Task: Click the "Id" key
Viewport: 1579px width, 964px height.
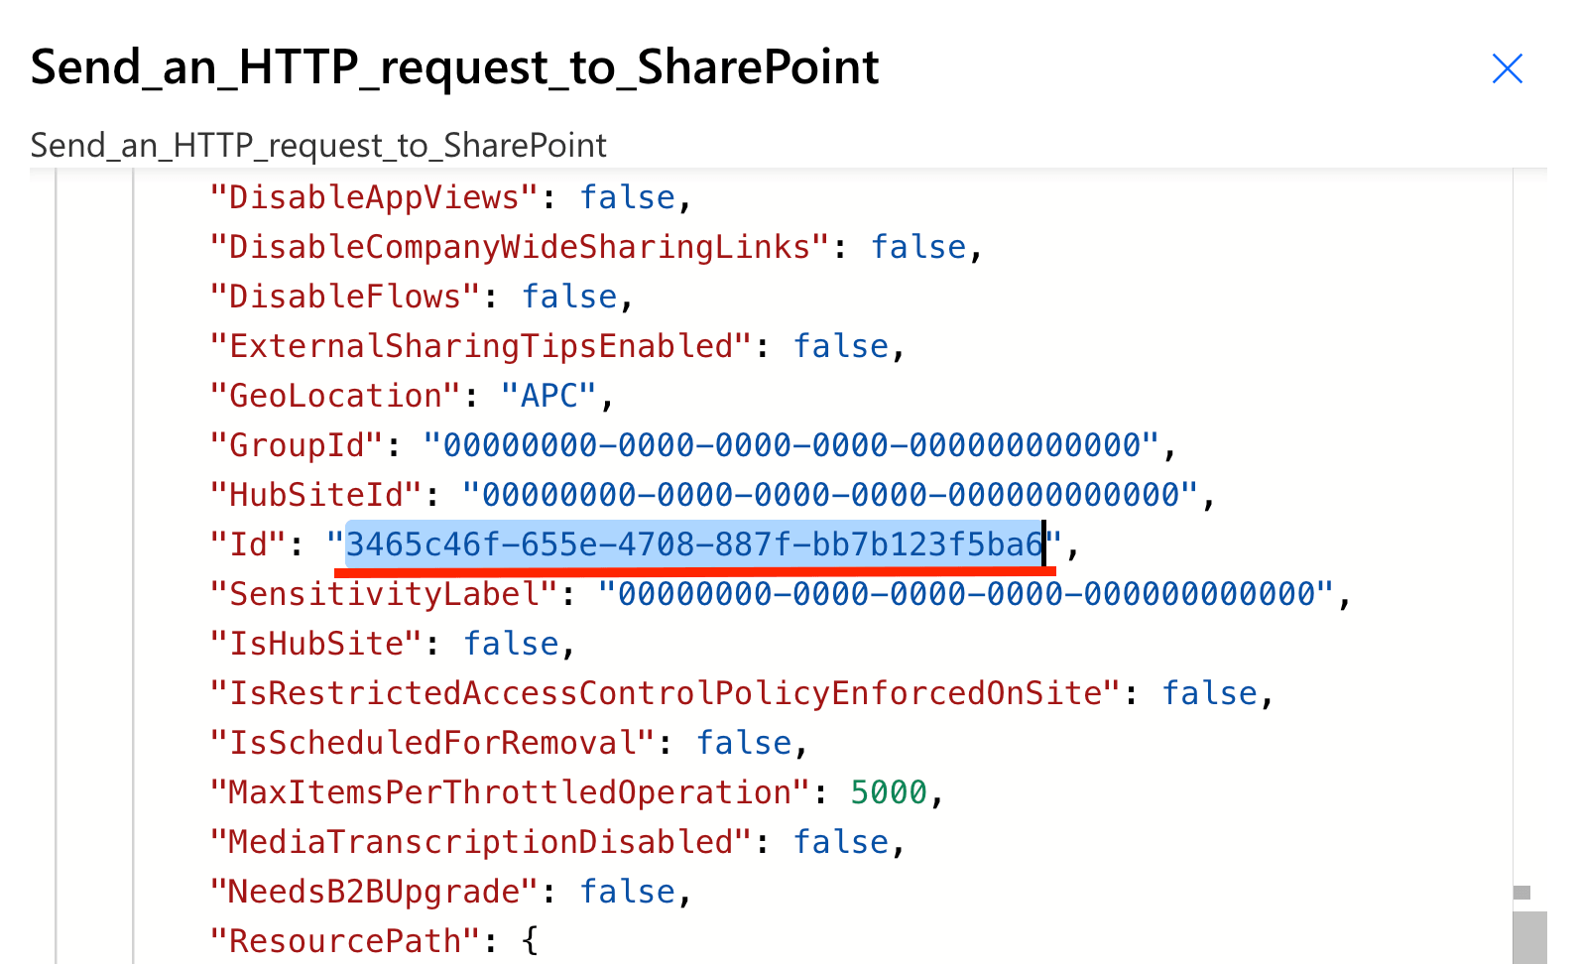Action: pyautogui.click(x=248, y=544)
